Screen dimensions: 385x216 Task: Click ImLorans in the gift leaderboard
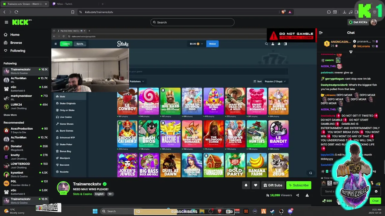point(364,46)
